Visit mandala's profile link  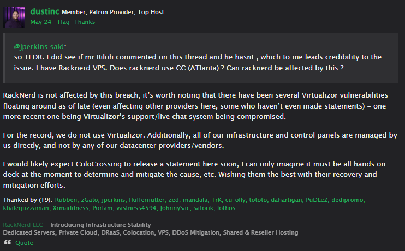tap(195, 200)
